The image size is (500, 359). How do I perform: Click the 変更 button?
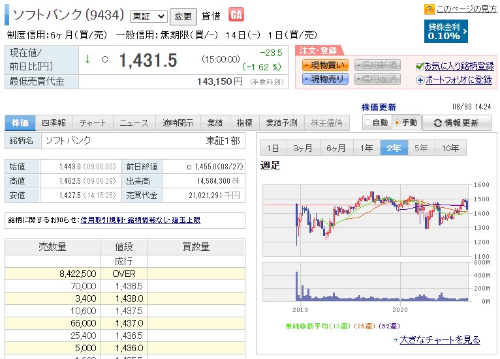point(183,16)
